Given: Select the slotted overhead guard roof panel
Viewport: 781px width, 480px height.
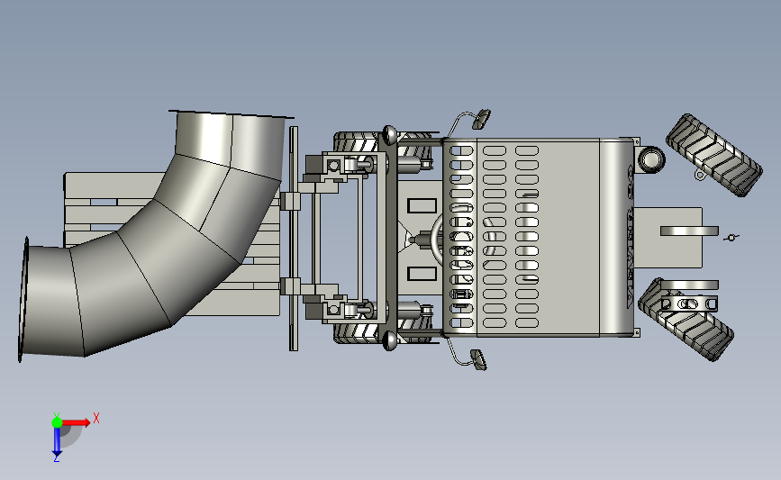Looking at the screenshot, I should coord(540,238).
